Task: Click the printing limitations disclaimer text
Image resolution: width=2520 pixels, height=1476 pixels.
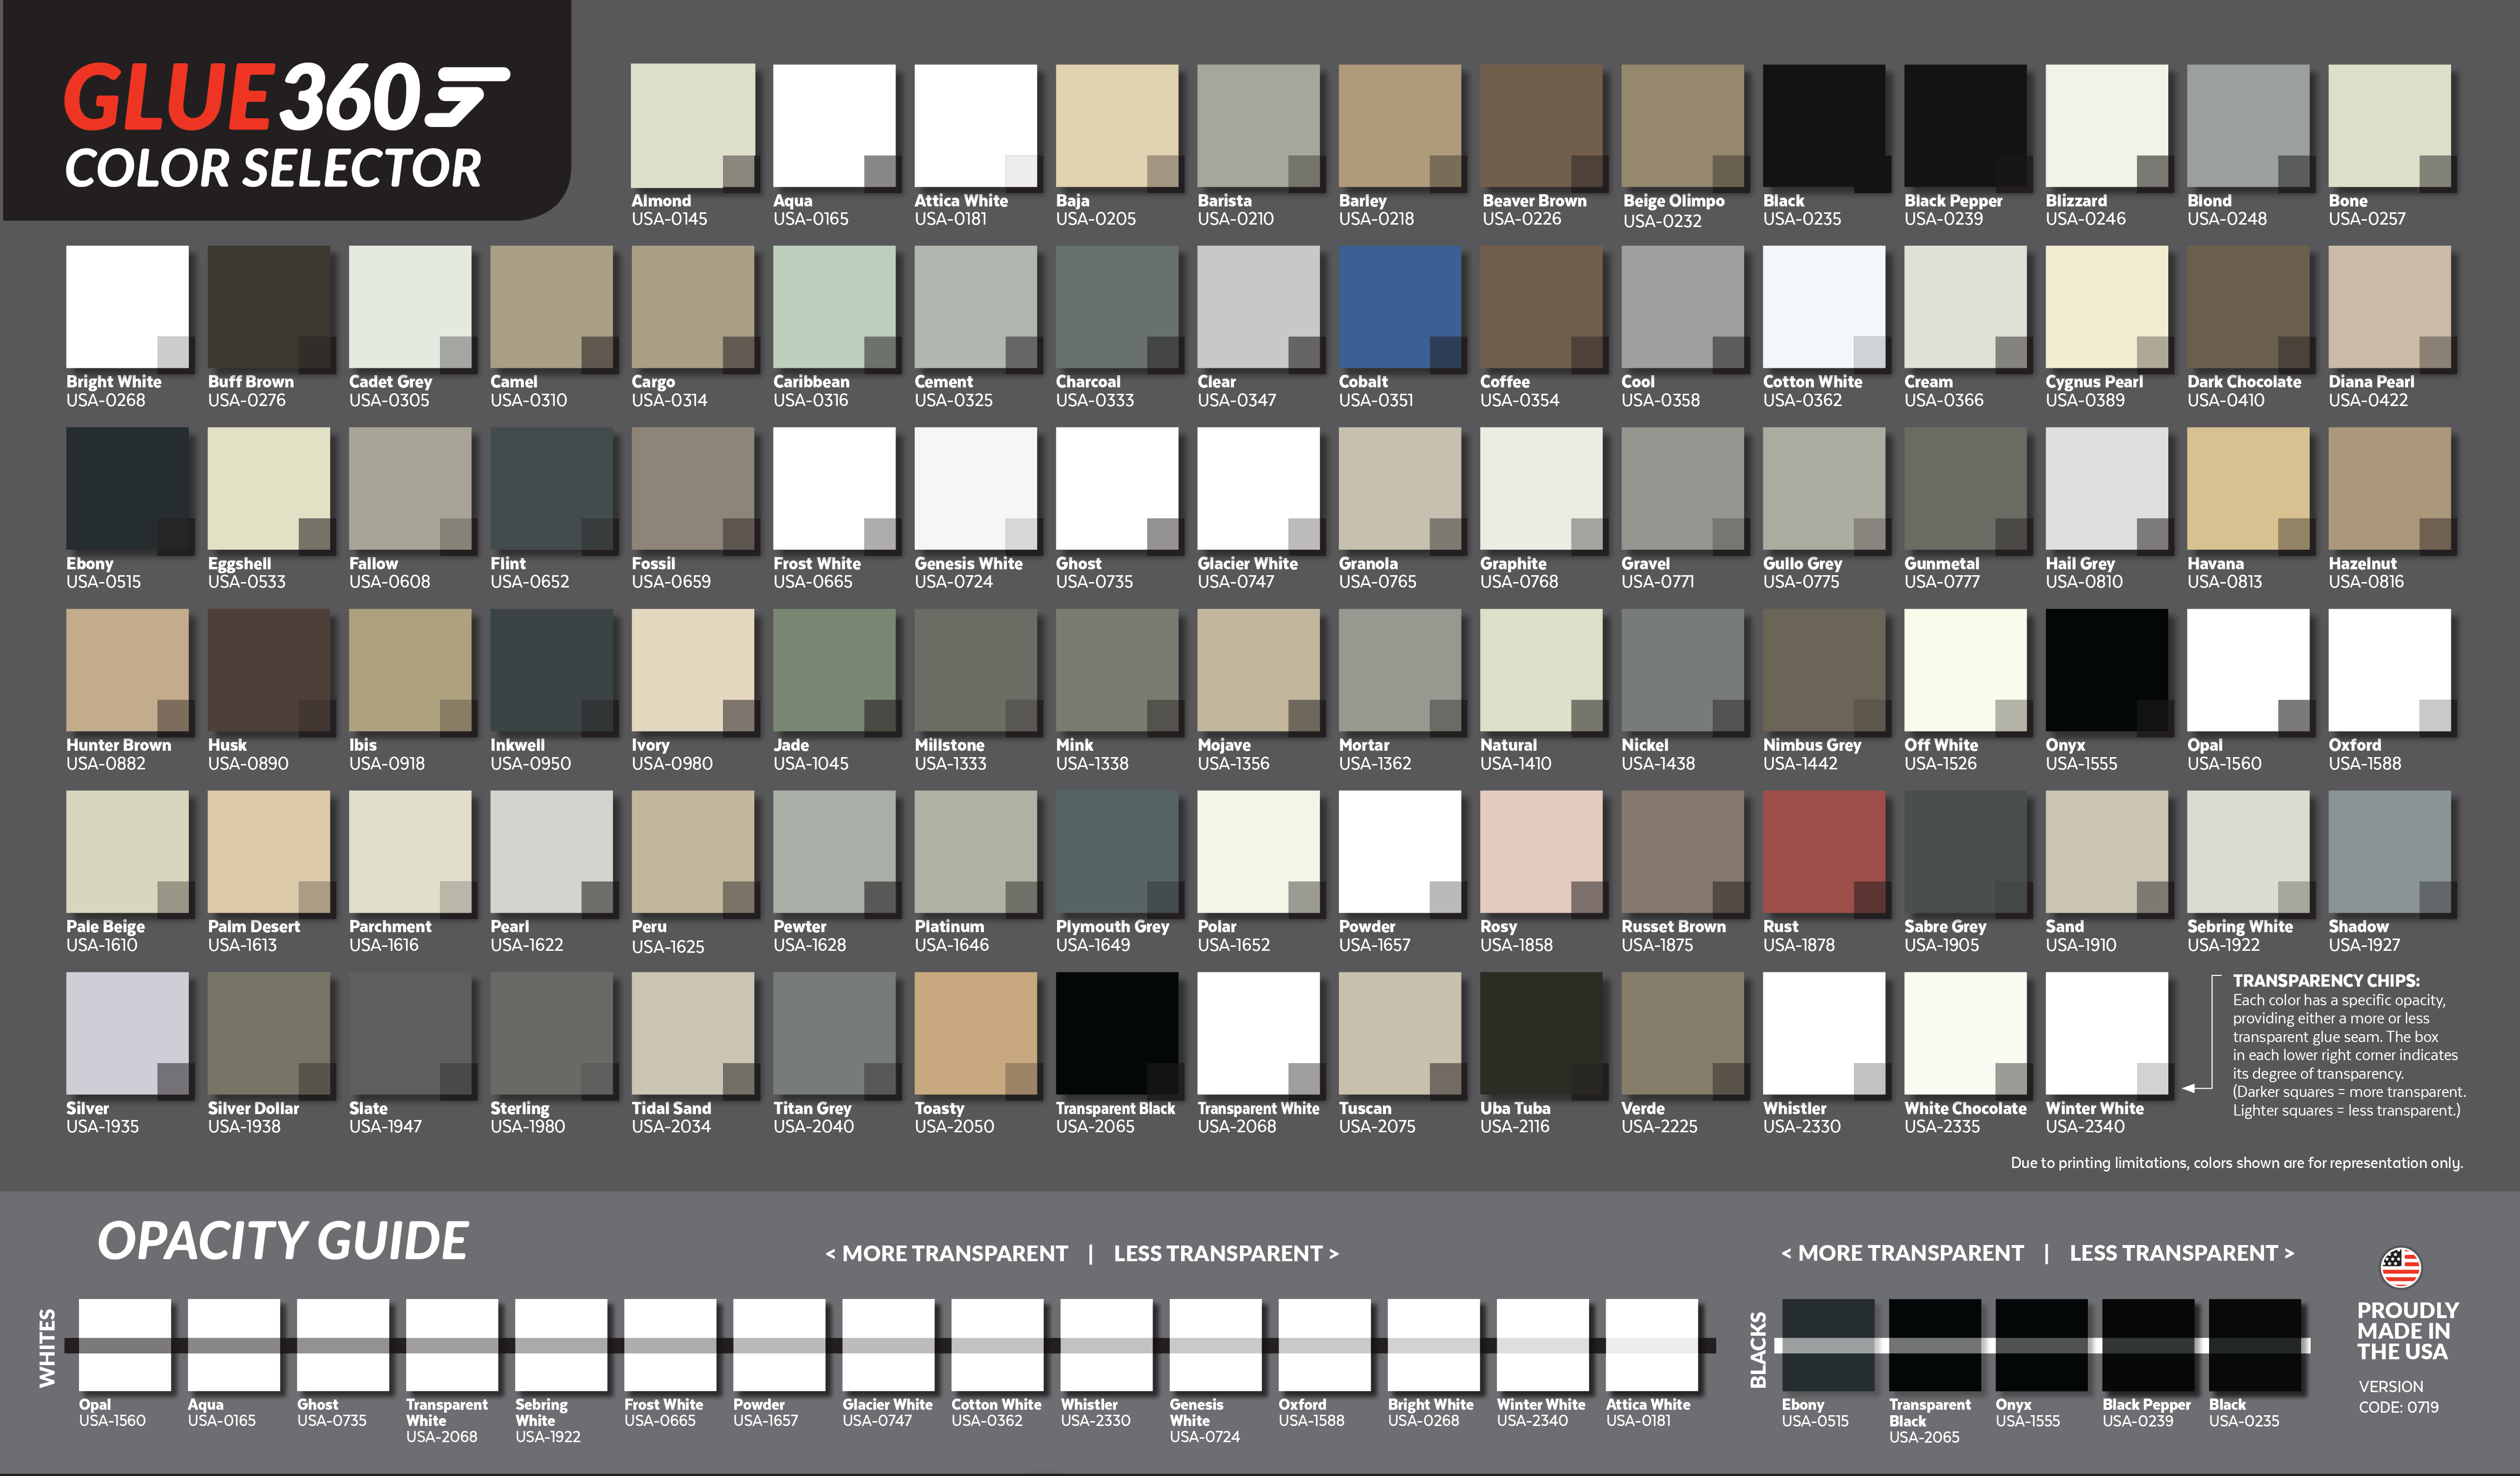Action: coord(2236,1163)
